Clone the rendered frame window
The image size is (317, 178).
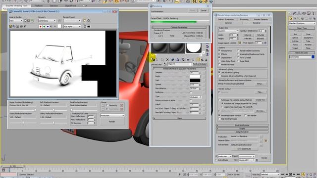(x=18, y=26)
